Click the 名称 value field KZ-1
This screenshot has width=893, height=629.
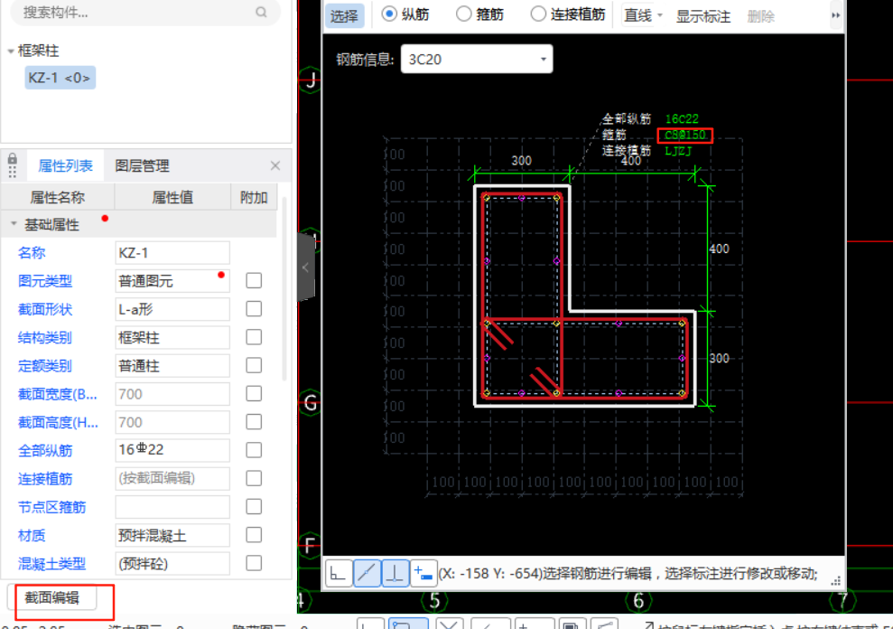[172, 253]
